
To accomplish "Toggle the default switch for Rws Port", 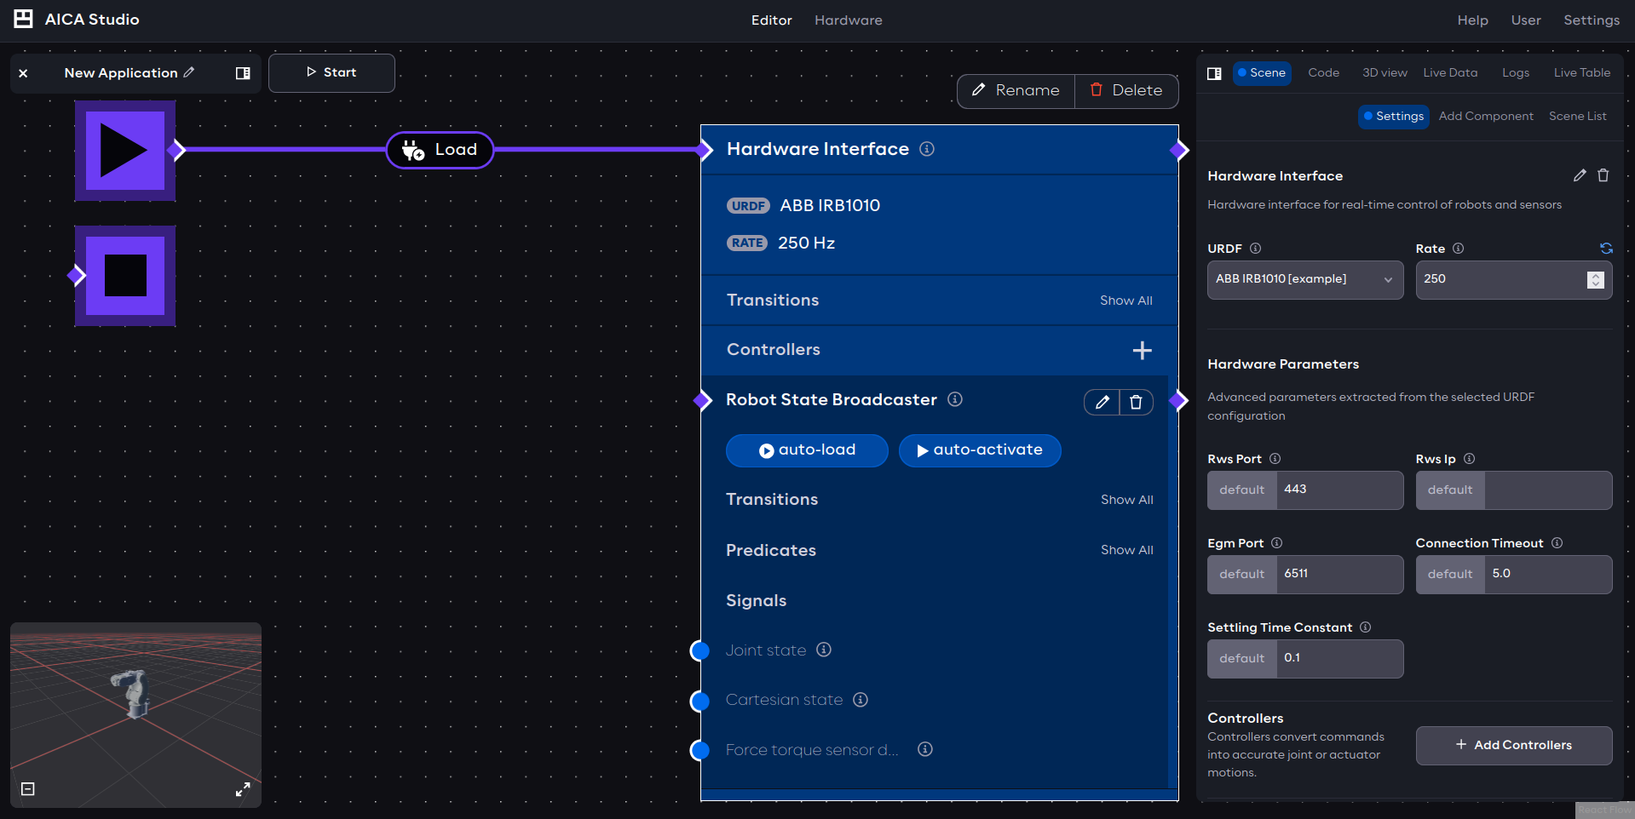I will 1241,490.
